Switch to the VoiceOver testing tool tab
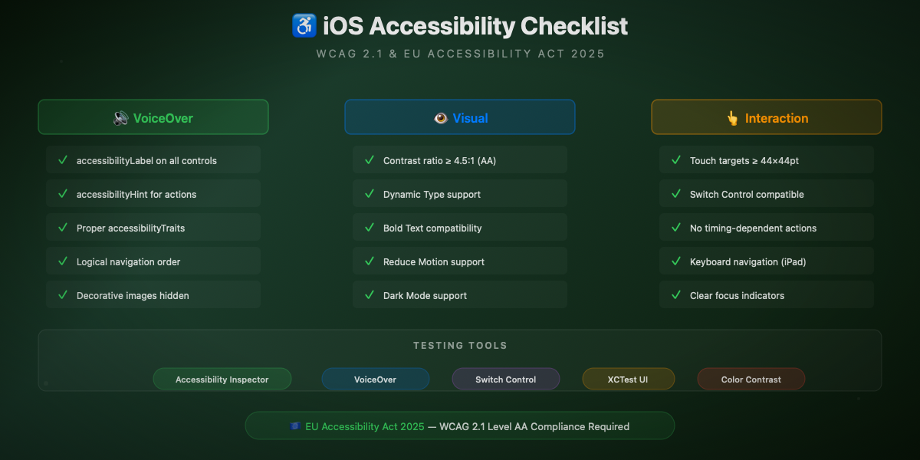Viewport: 920px width, 460px height. click(x=376, y=379)
